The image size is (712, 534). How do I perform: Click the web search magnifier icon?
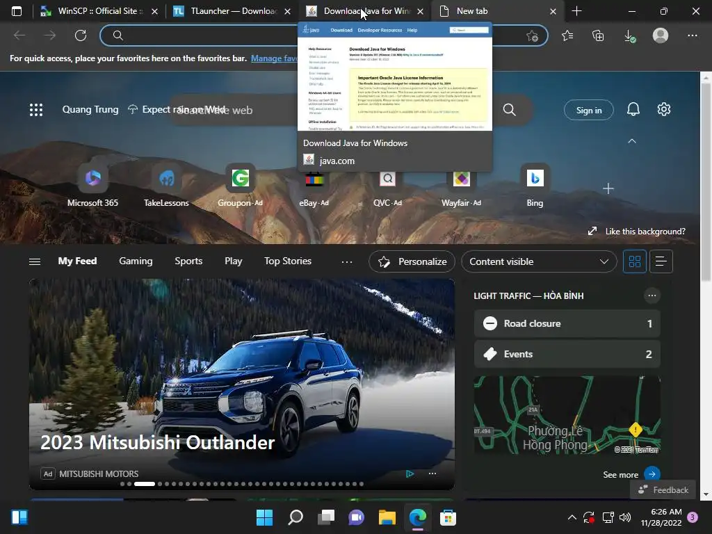[509, 109]
